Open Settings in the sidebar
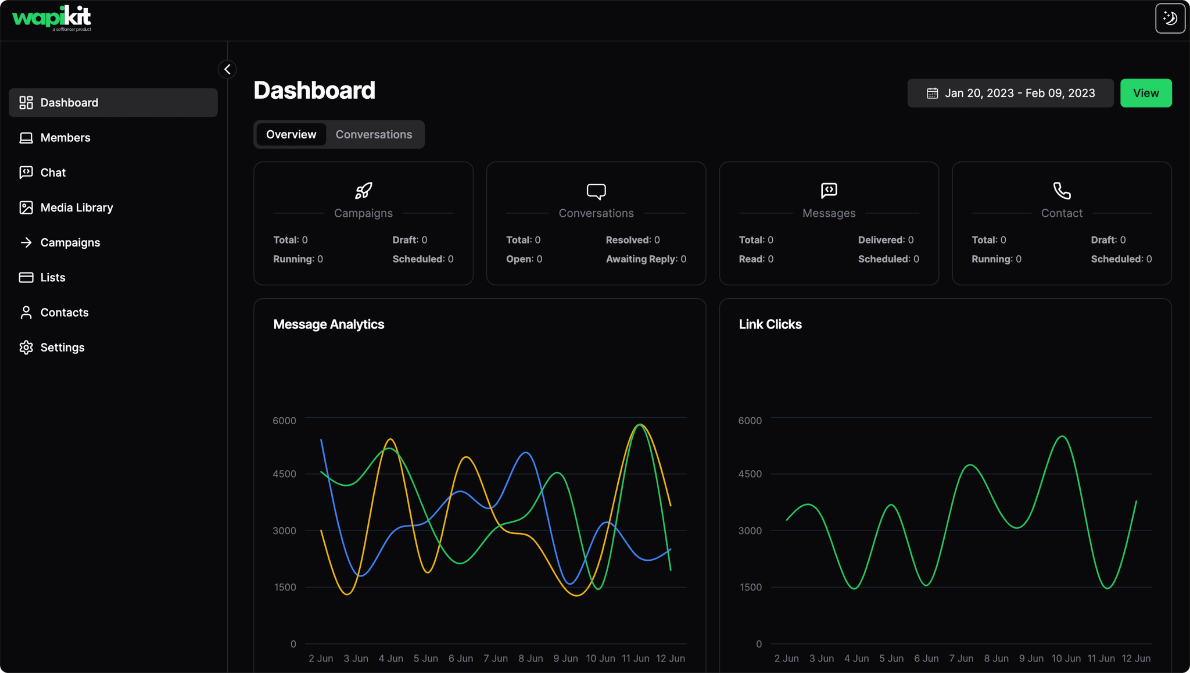The height and width of the screenshot is (673, 1190). tap(113, 347)
